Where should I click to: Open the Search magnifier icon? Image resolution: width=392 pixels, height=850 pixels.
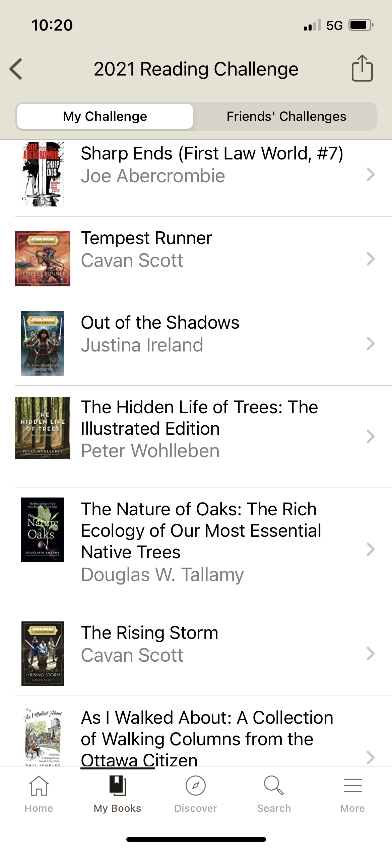point(274,786)
